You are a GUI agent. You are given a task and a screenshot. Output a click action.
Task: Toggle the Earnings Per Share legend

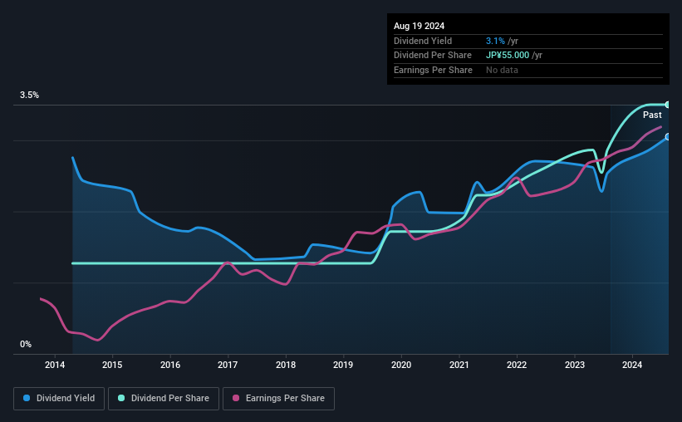point(278,399)
